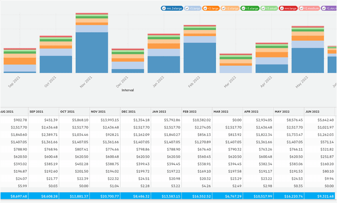The height and width of the screenshot is (203, 337).
Task: Toggle the t2.large legend series
Action: 211,9
